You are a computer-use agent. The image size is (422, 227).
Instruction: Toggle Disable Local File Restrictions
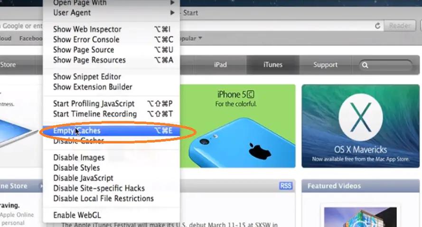click(112, 198)
